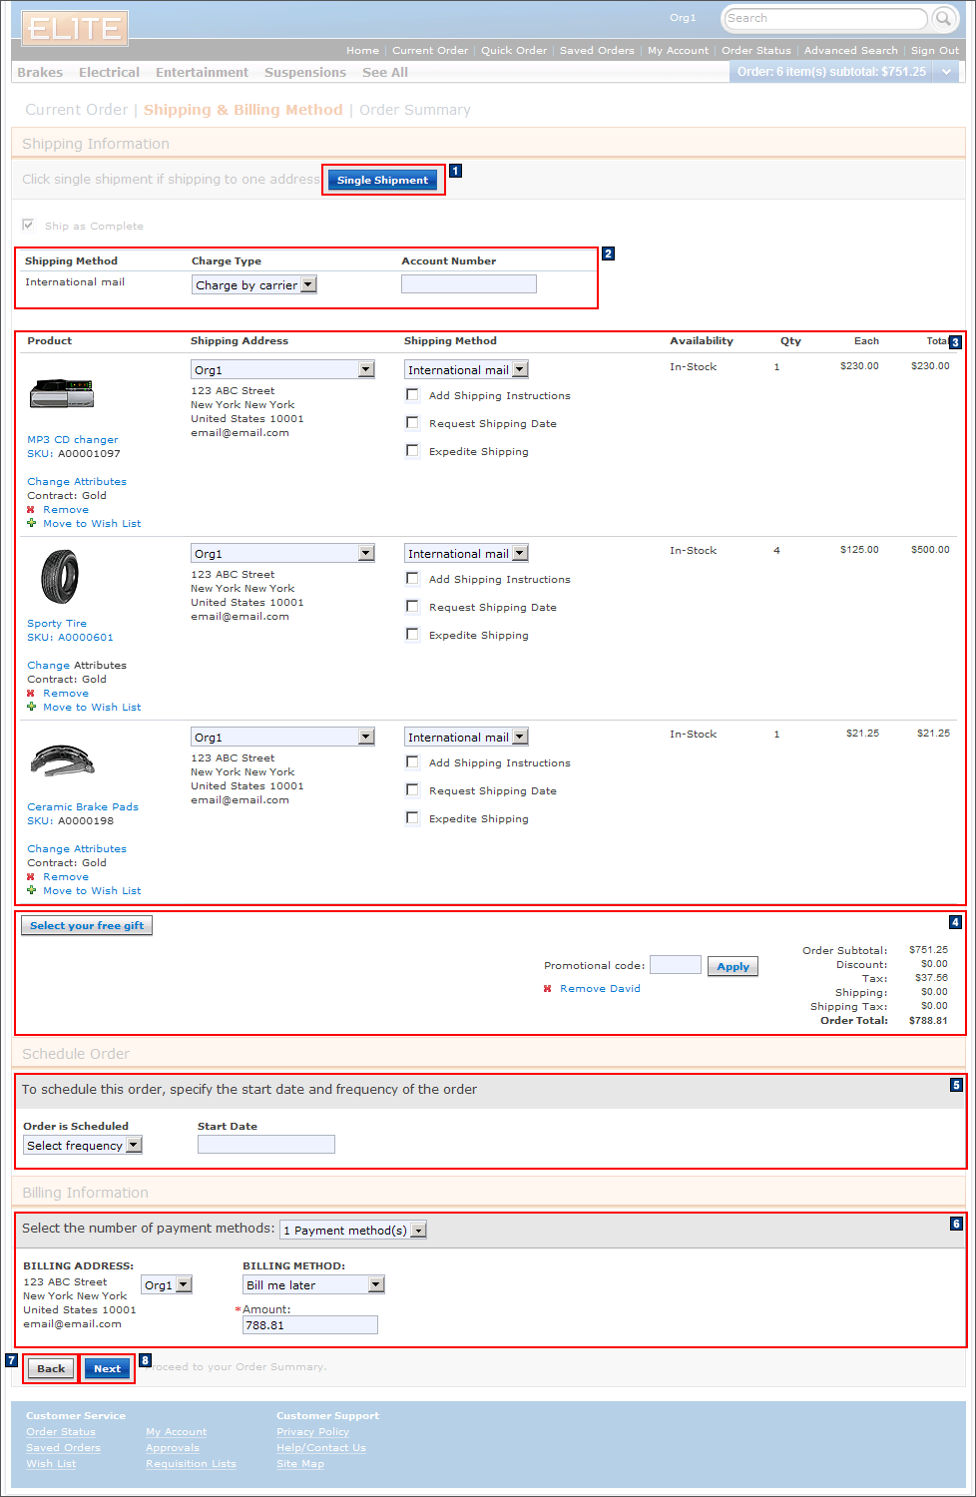Go to My Account from the navigation bar

678,50
